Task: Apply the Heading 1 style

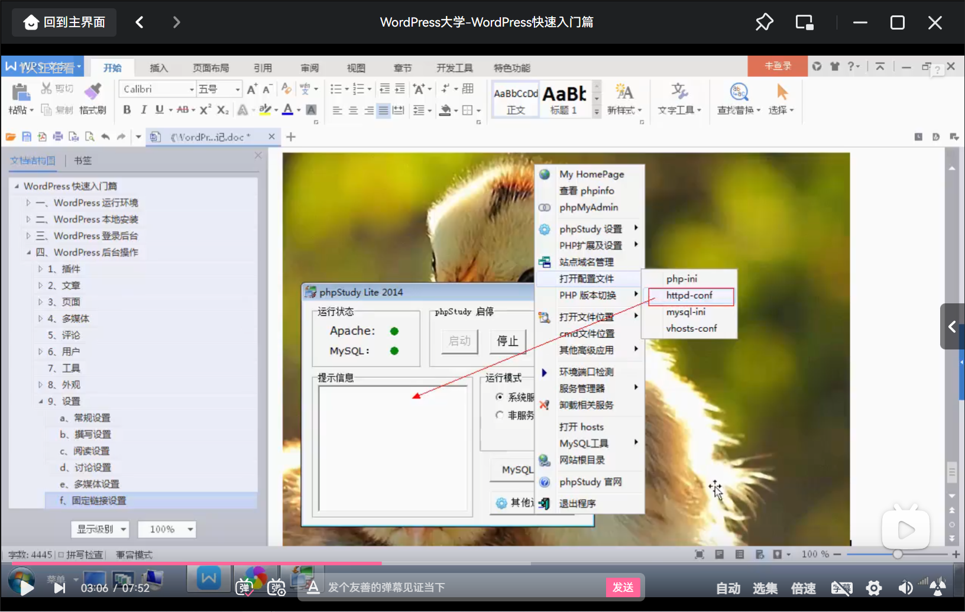Action: pyautogui.click(x=565, y=99)
